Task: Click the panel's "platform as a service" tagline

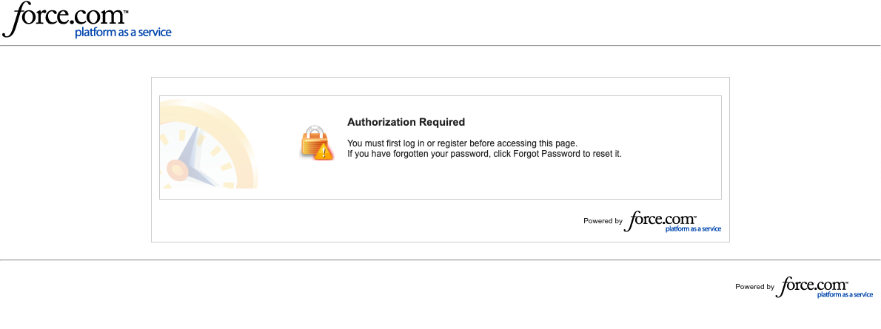Action: point(693,229)
